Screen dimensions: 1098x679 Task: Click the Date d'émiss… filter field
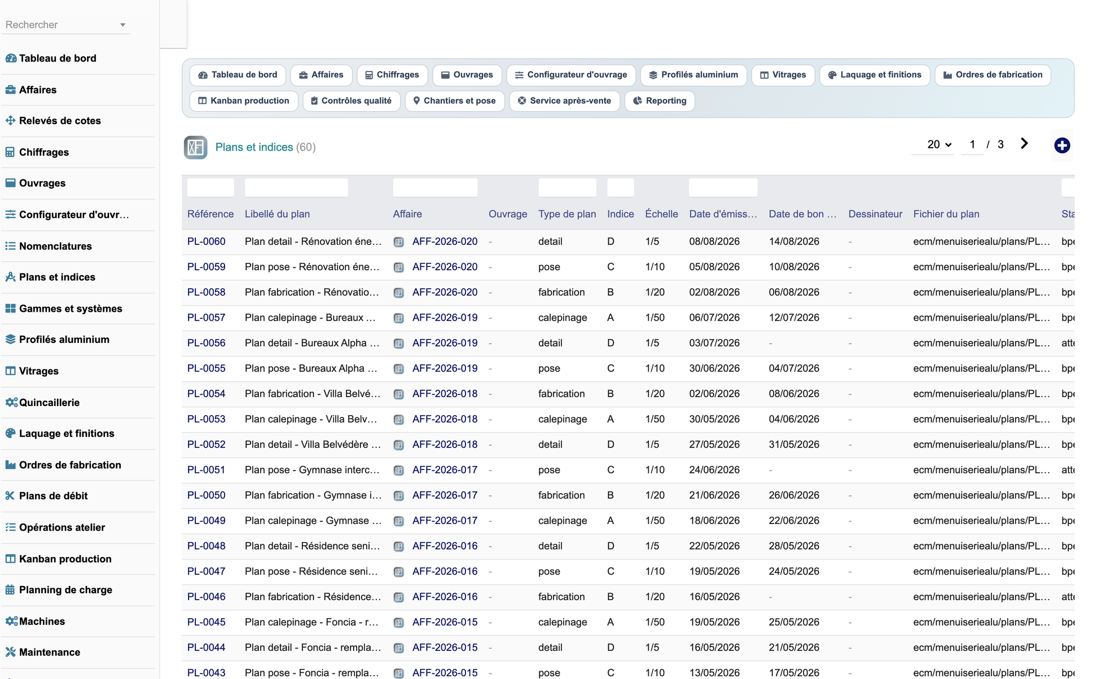723,188
